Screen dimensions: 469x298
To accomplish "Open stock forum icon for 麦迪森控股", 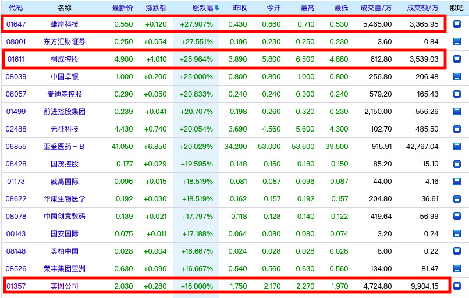I will click(x=457, y=94).
